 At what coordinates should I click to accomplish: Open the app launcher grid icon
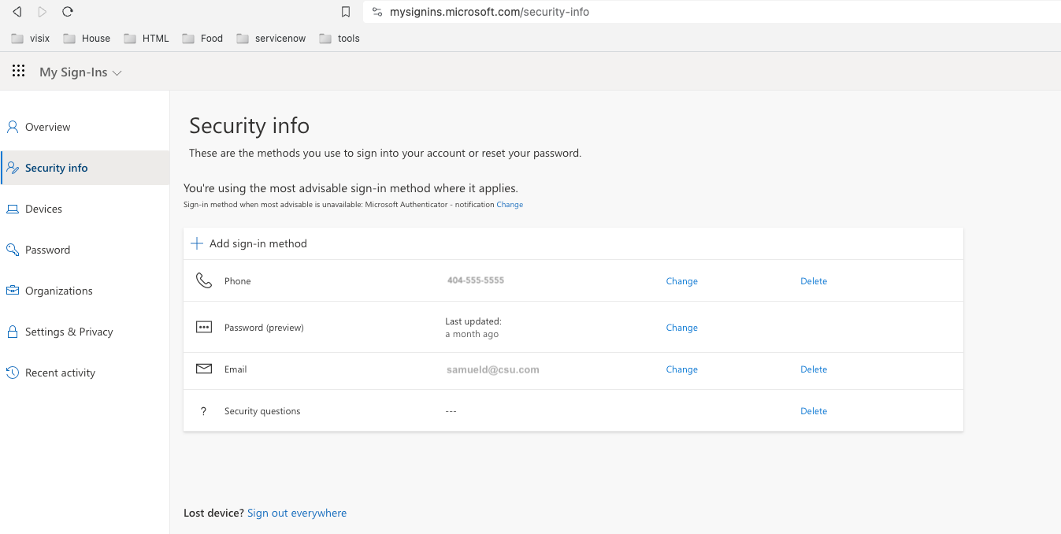19,72
